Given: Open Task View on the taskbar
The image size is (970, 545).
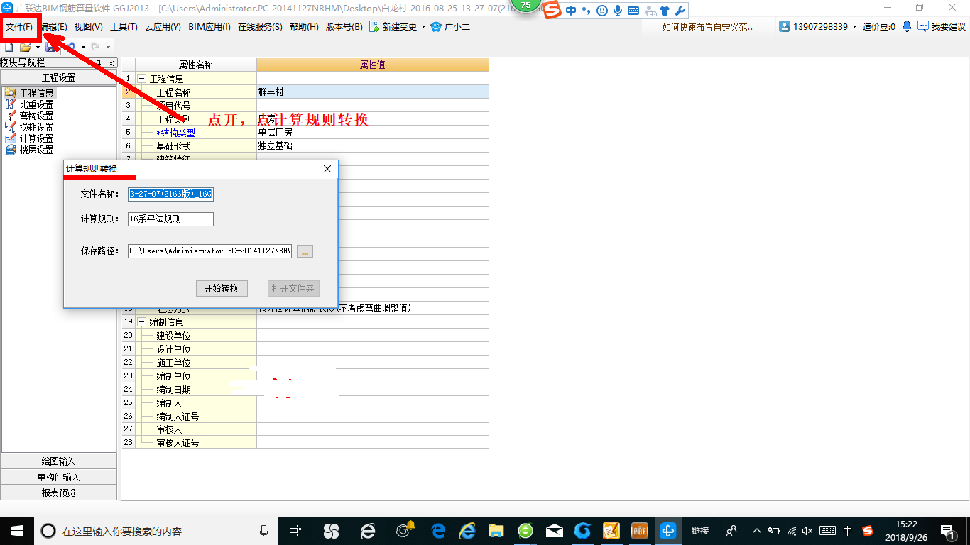Looking at the screenshot, I should pyautogui.click(x=296, y=531).
